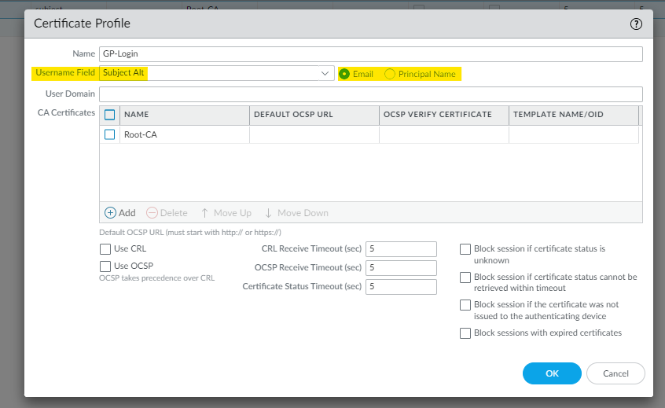
Task: Click the Move Up arrow
Action: coord(205,213)
